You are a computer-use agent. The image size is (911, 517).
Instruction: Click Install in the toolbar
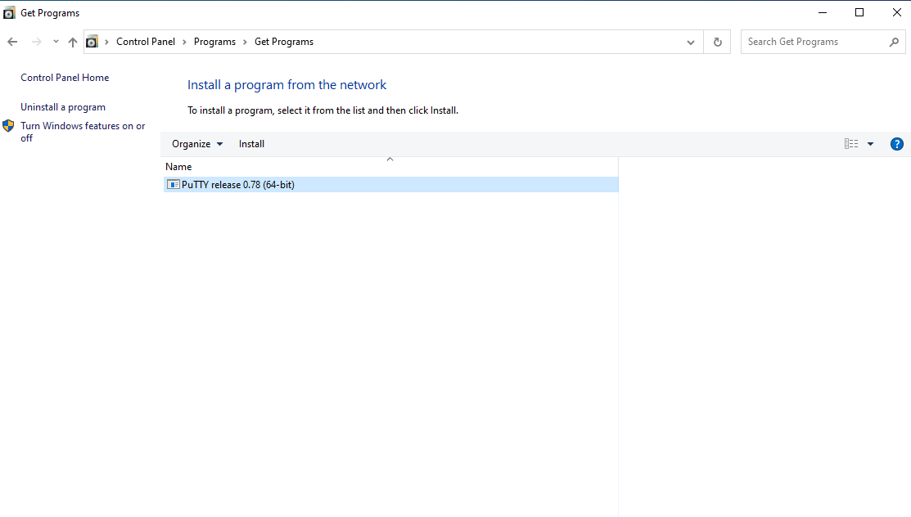coord(251,143)
